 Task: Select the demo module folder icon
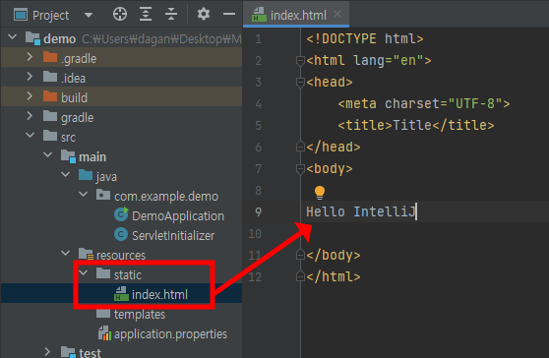(32, 38)
